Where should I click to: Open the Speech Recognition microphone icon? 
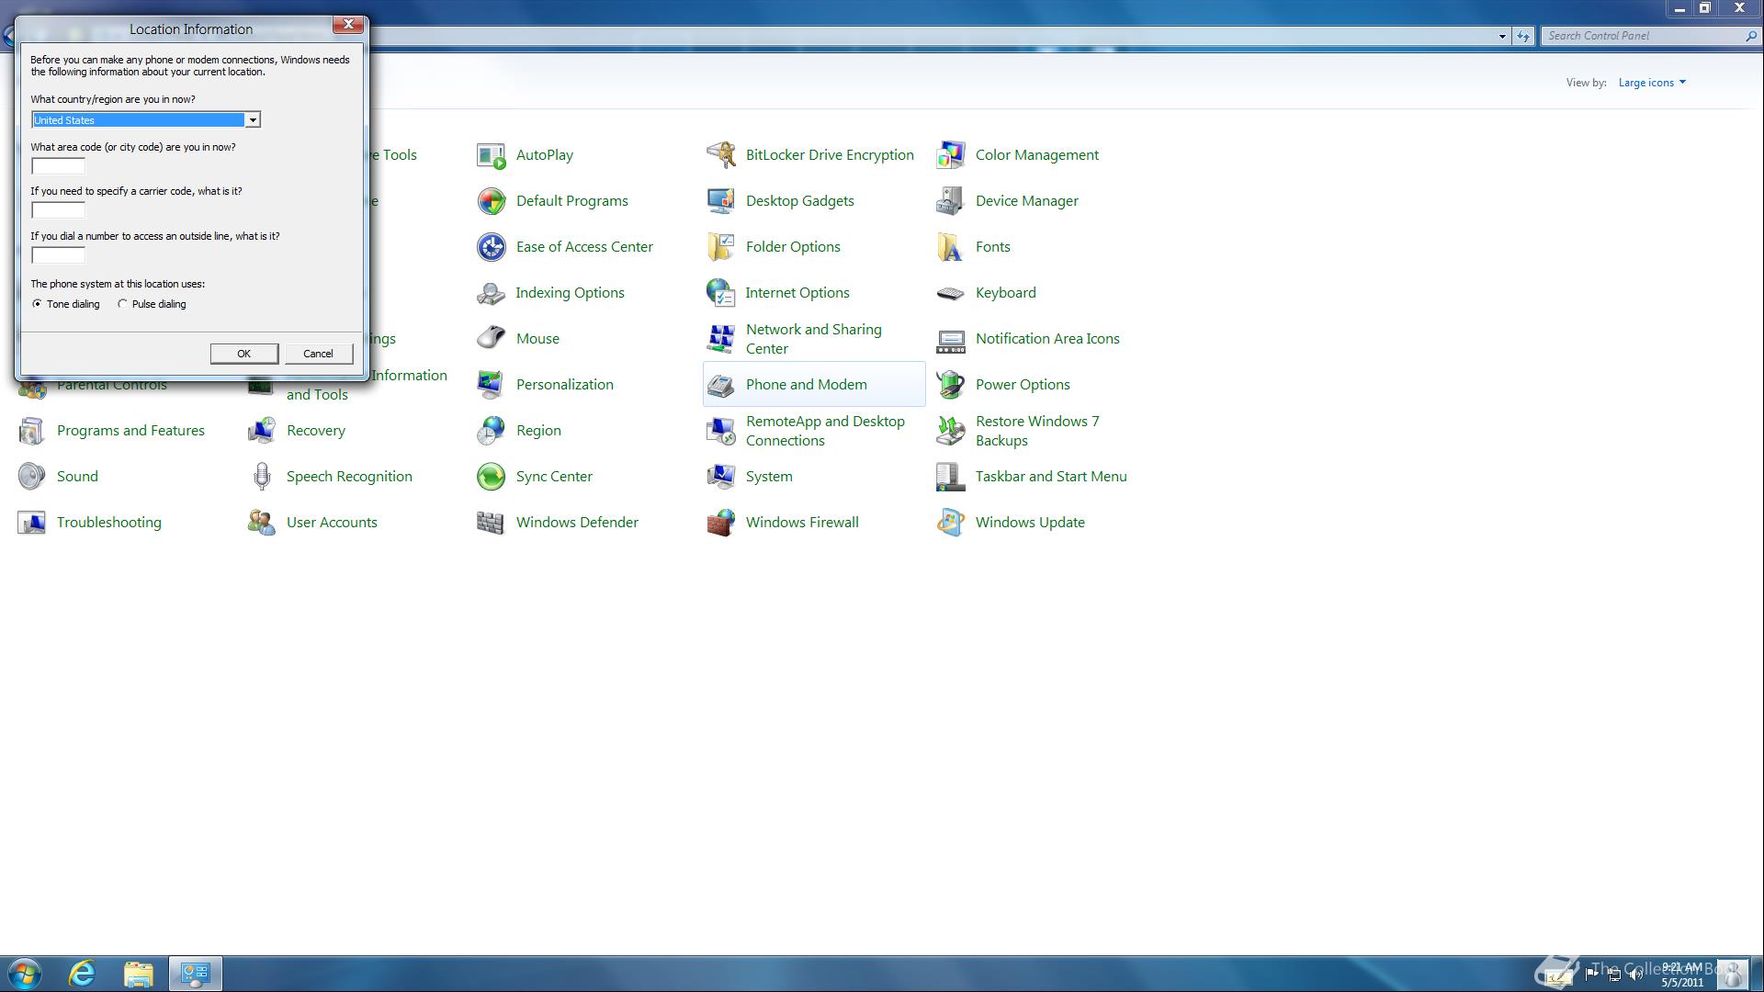point(261,477)
